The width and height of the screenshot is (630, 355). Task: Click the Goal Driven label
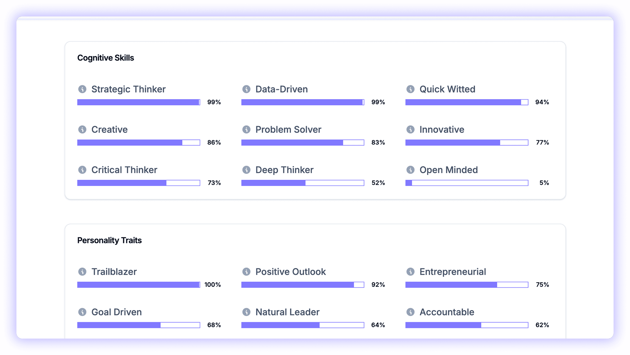click(117, 312)
